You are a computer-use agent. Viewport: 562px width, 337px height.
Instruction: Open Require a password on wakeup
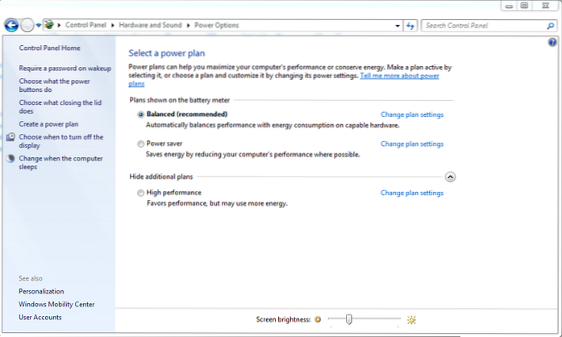(65, 68)
